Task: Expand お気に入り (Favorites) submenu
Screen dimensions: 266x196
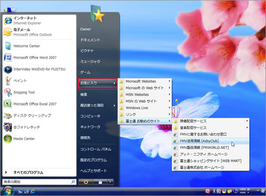Action: (x=98, y=83)
